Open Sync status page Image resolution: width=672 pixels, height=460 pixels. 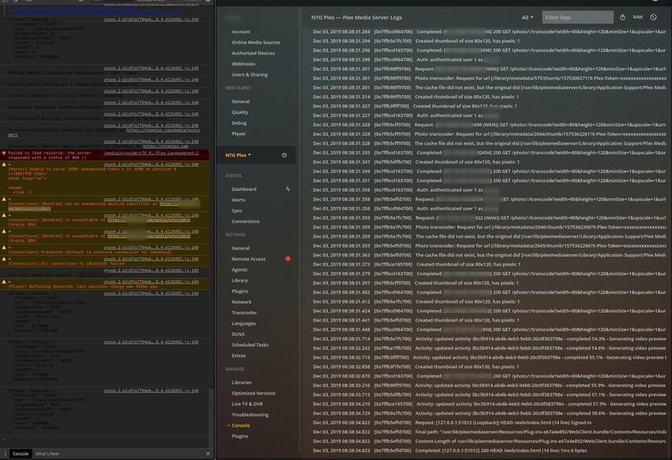pos(237,211)
